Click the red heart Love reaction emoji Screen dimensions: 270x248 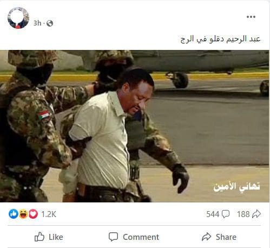click(x=34, y=214)
